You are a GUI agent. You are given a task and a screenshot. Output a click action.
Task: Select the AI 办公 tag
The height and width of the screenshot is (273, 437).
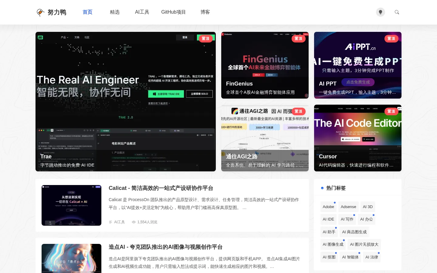[x=367, y=219]
